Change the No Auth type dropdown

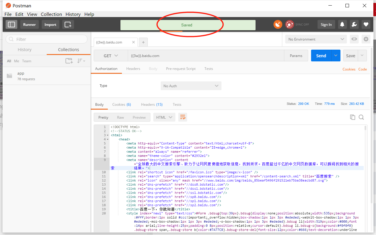coord(191,86)
